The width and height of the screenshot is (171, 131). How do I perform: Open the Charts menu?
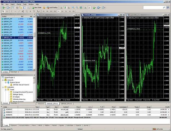(19, 4)
